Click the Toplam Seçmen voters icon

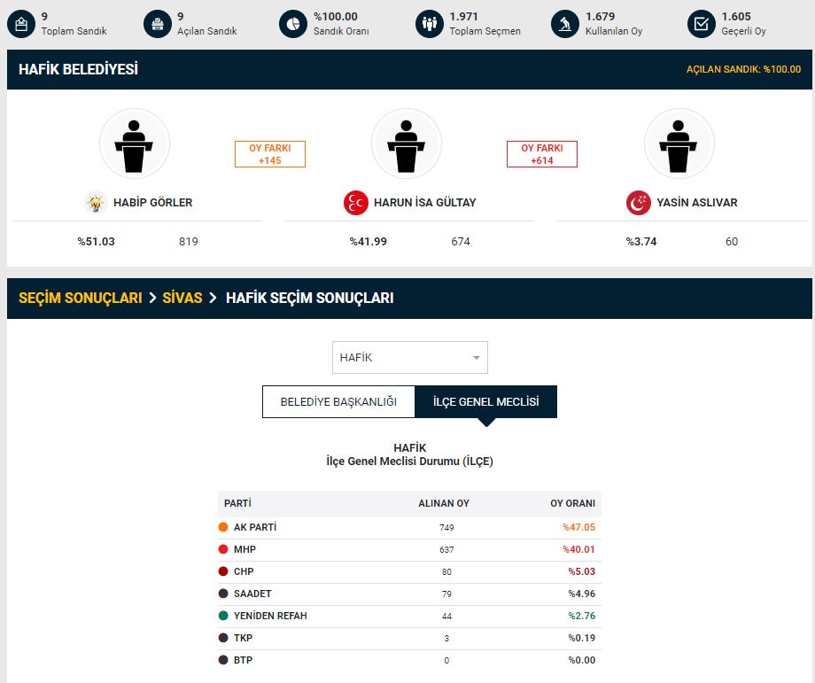(429, 25)
